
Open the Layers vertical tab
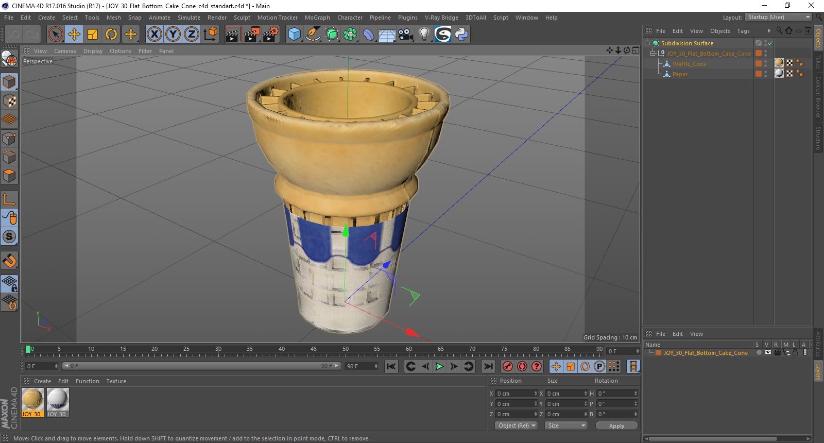(x=818, y=372)
